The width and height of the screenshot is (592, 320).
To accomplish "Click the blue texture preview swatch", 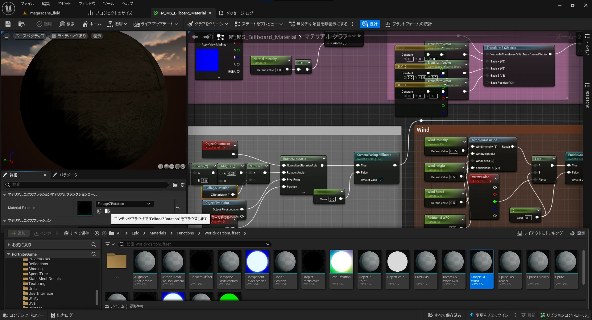I will [x=207, y=60].
